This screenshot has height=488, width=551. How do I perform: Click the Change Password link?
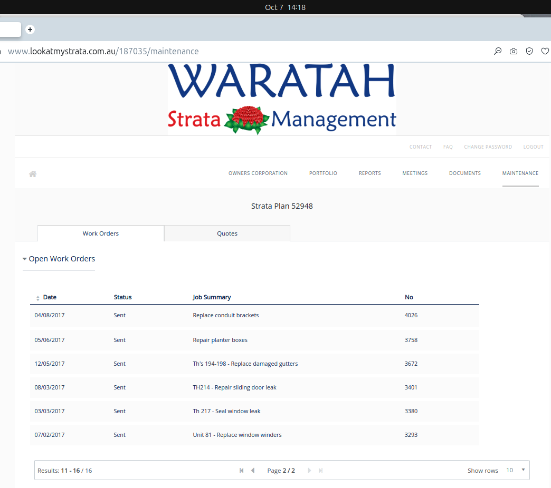[x=488, y=147]
